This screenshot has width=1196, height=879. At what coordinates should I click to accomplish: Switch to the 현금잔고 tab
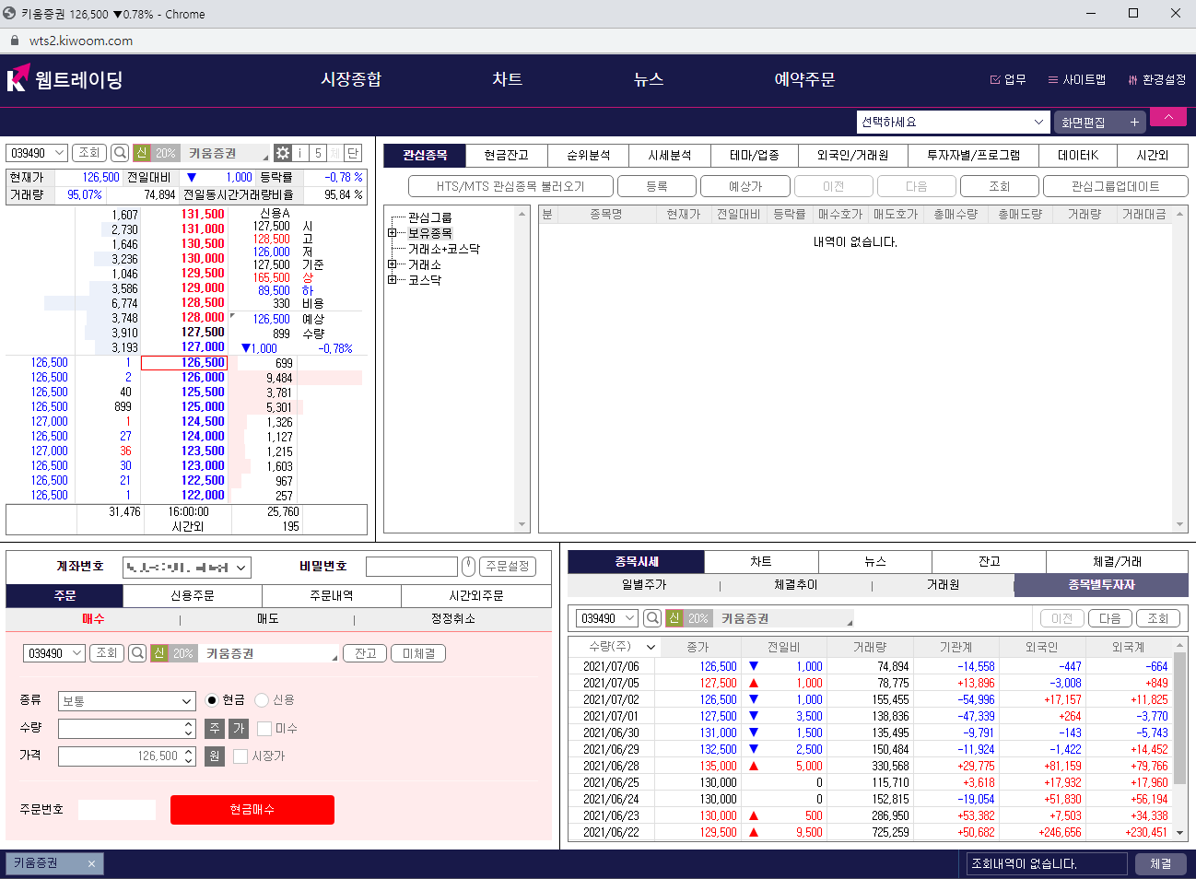coord(507,156)
